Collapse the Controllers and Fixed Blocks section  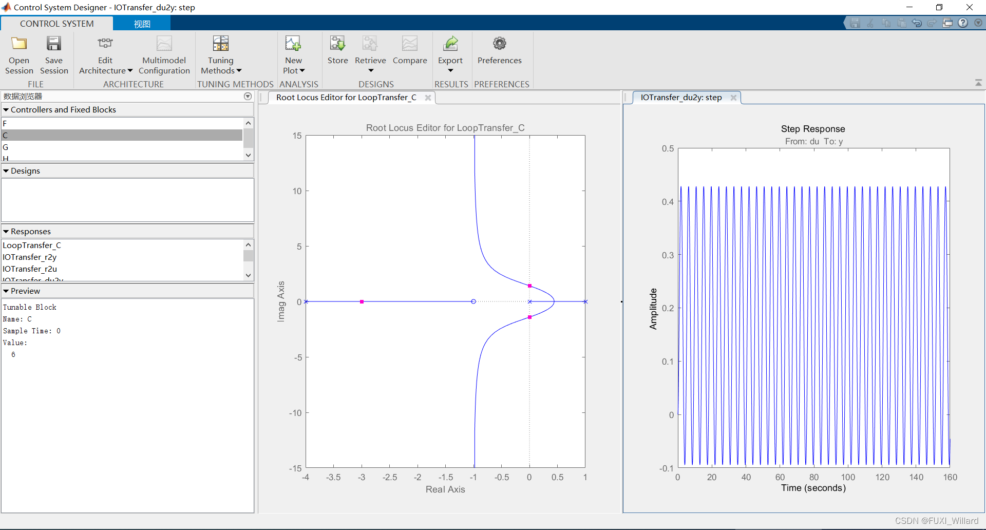tap(6, 109)
